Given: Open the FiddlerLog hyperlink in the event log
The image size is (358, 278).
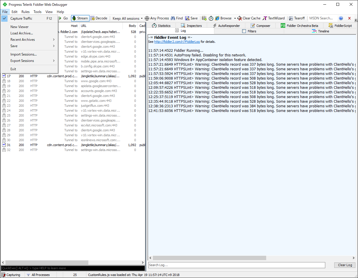Looking at the screenshot, I should (177, 41).
